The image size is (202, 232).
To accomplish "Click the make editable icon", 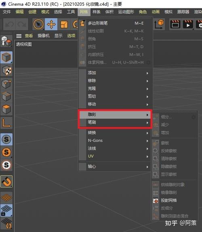I will 6,41.
